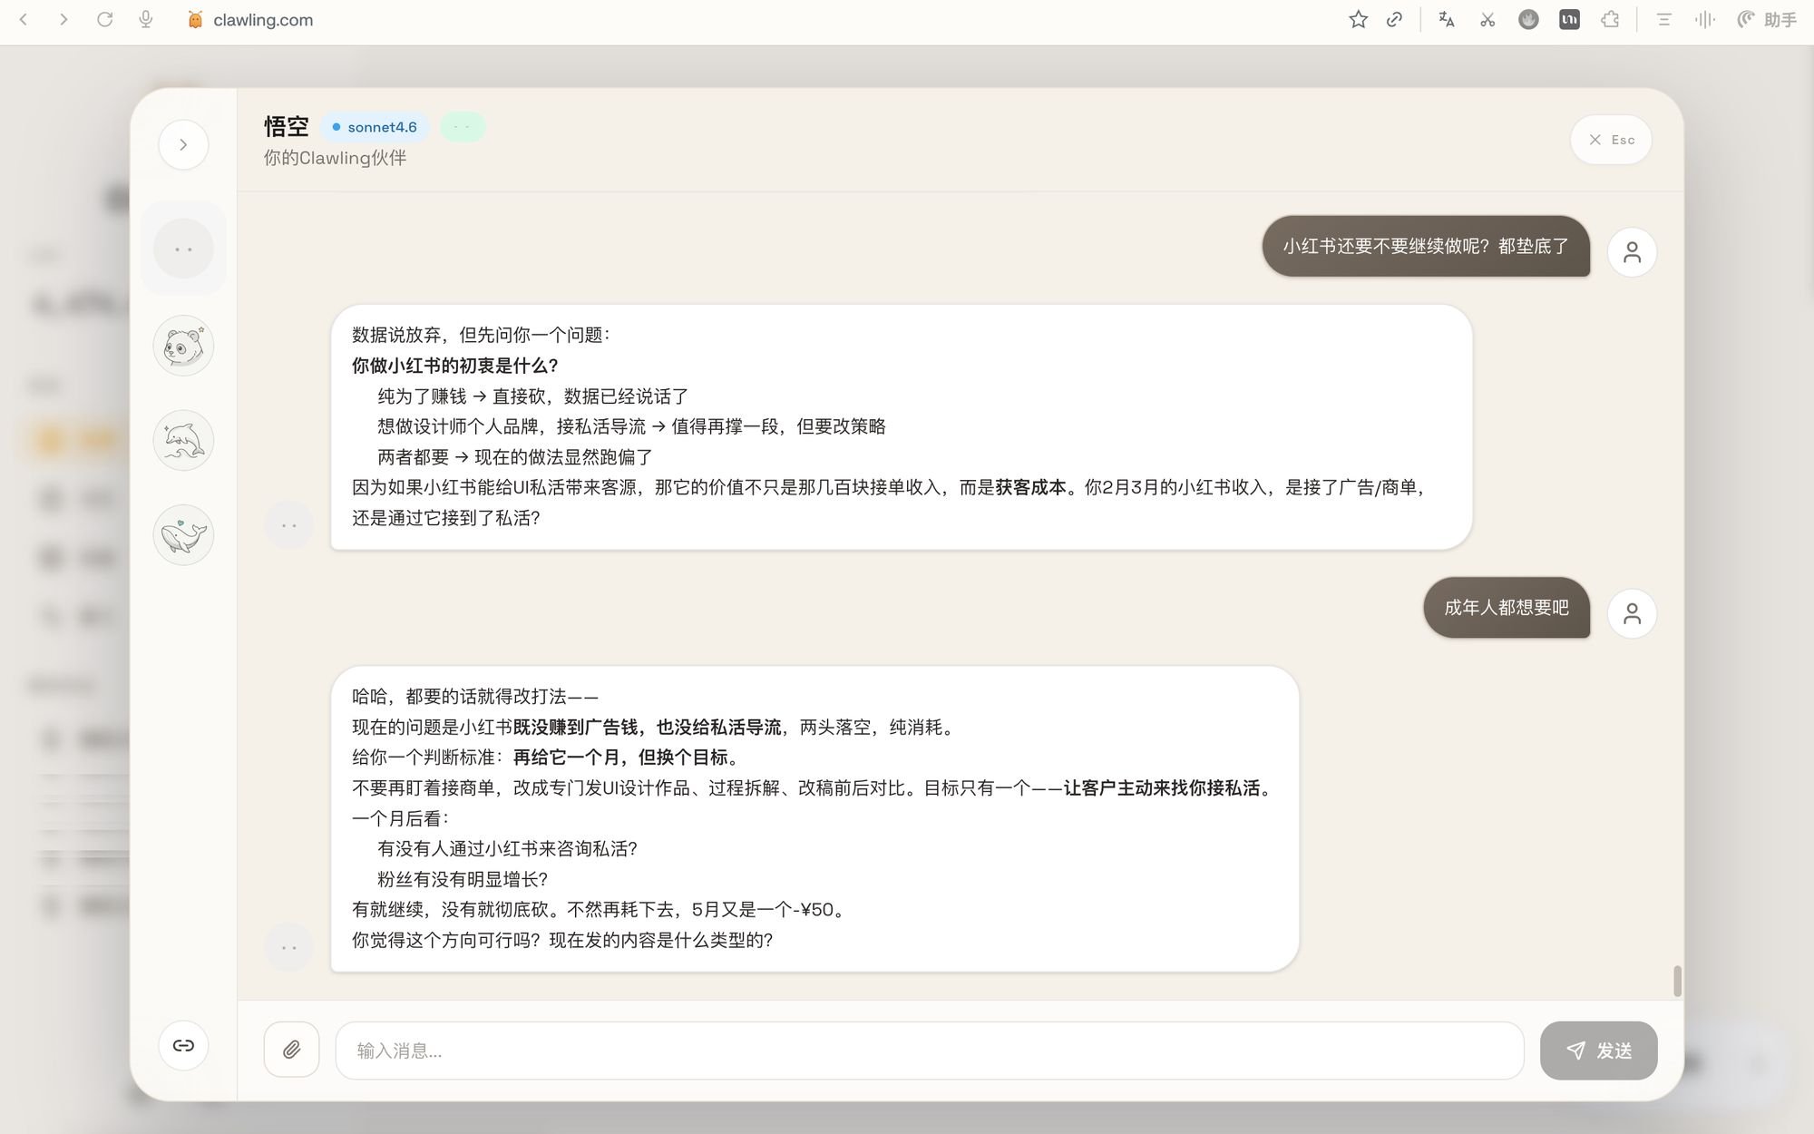Click the subtitle 你的Clawling伙伴

335,158
